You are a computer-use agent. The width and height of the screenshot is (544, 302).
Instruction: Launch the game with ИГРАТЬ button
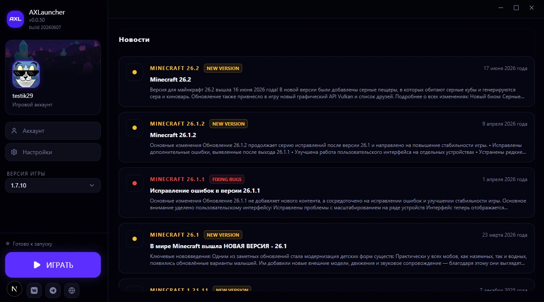[x=53, y=265]
